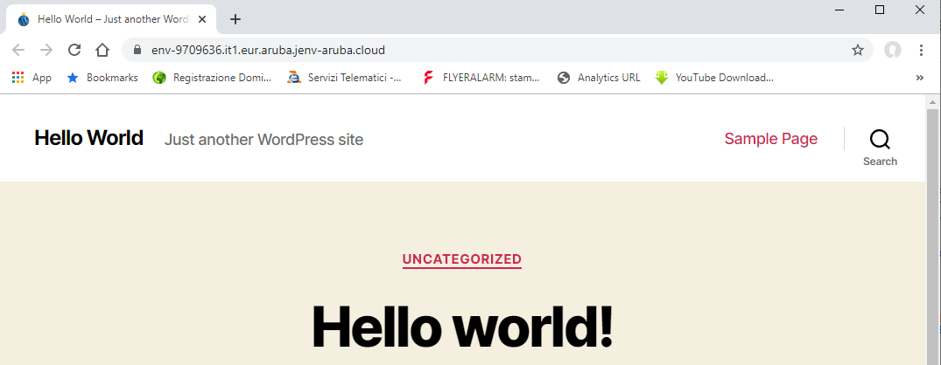Open the YouTube Download bookmark

[x=714, y=78]
